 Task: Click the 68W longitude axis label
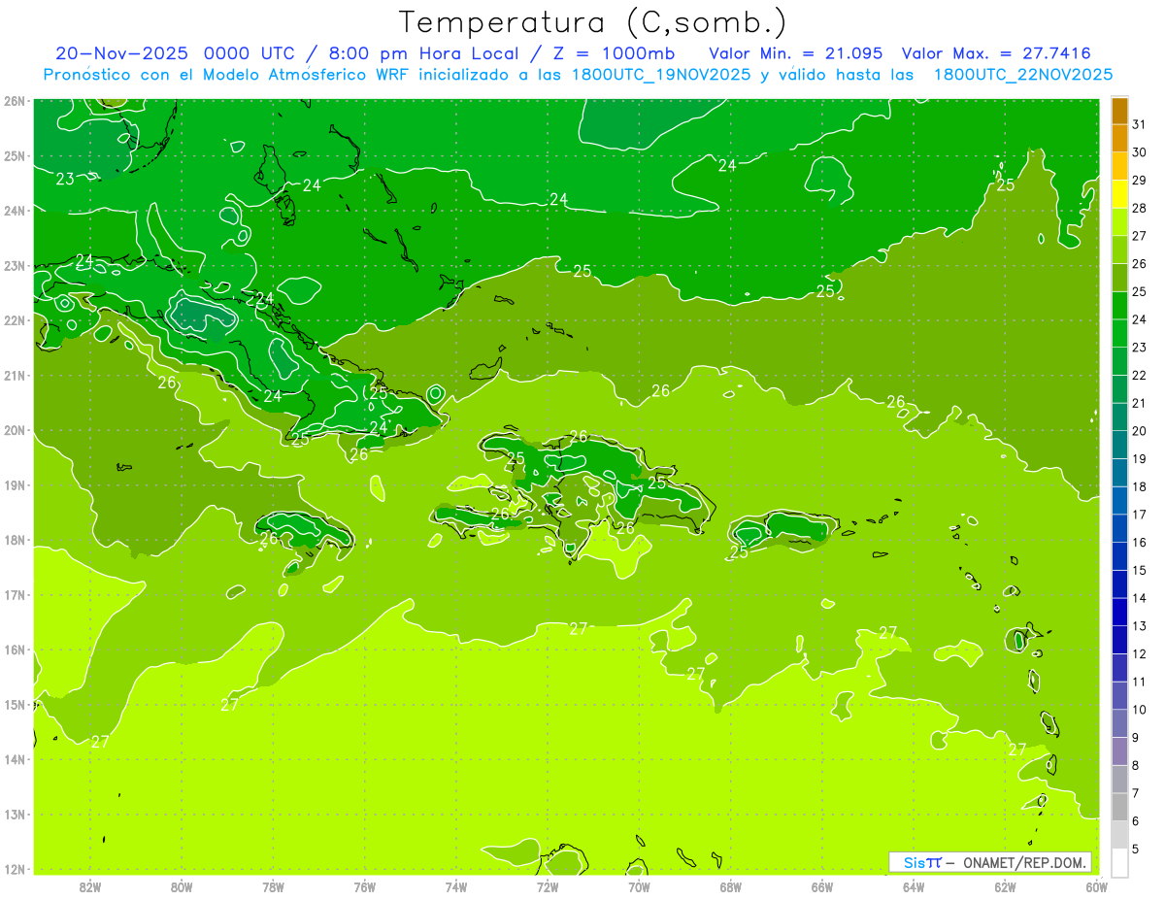(x=731, y=885)
